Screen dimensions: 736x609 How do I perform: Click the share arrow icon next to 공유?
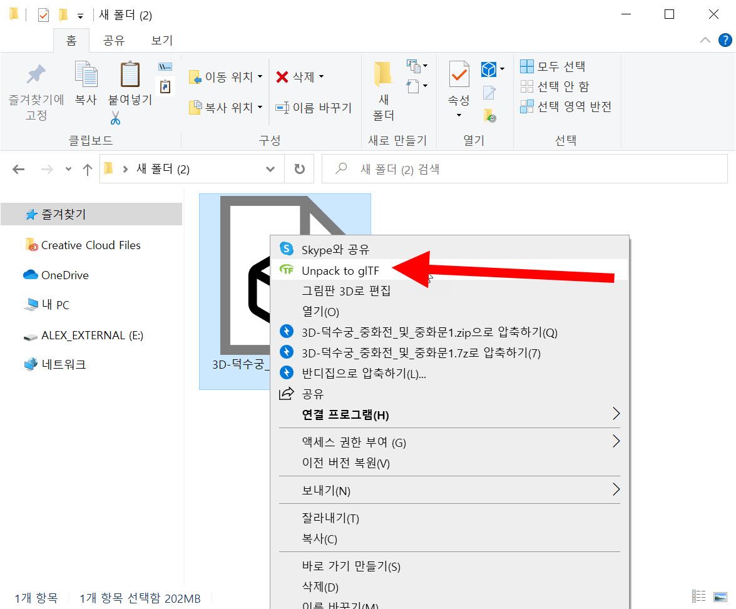(x=287, y=394)
